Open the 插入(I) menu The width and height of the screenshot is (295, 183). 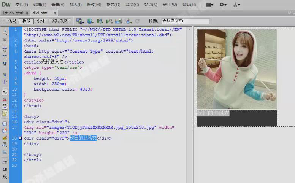pos(76,5)
